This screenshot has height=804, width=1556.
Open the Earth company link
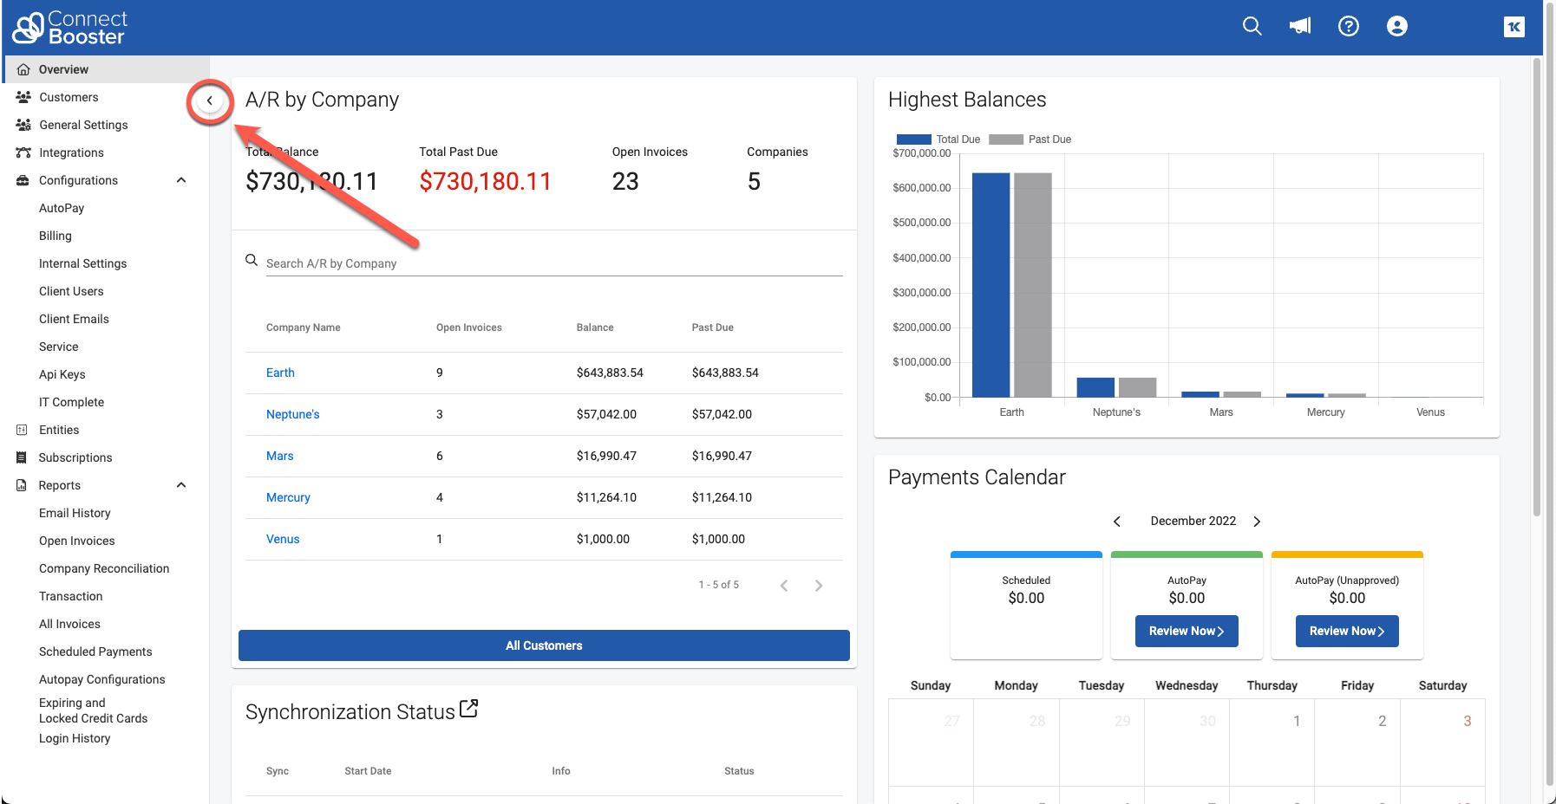[280, 373]
